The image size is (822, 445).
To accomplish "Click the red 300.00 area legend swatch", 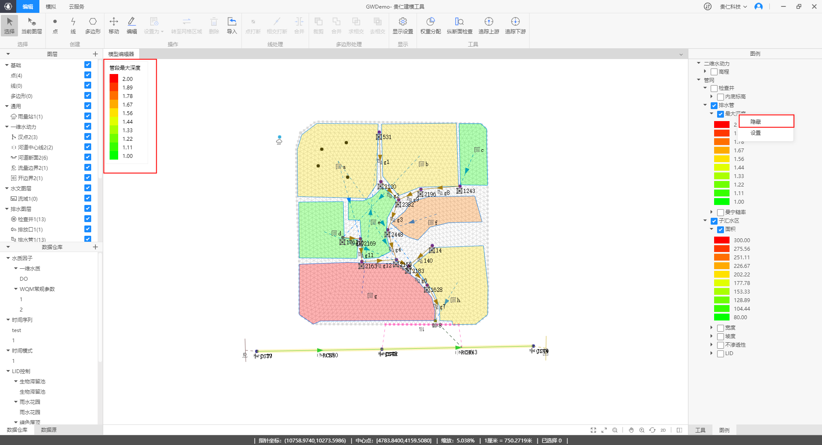I will pos(721,240).
